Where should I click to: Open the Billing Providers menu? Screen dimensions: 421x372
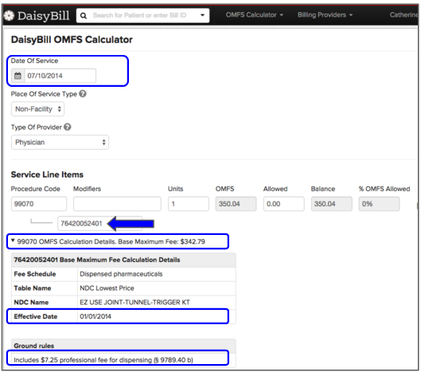[x=325, y=15]
